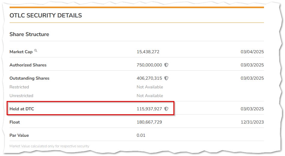
Task: Click the Outstanding Shares label
Action: (x=29, y=78)
